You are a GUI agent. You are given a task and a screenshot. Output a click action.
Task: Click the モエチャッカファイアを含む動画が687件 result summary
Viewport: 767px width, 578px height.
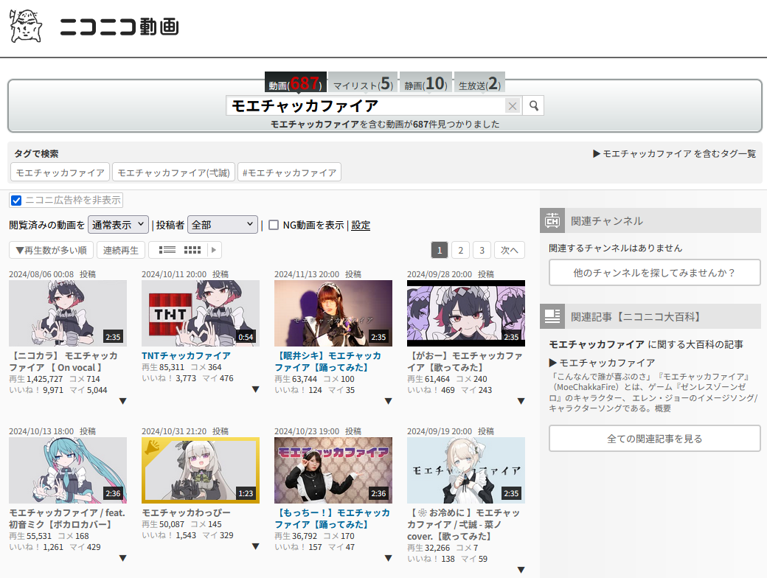tap(385, 124)
